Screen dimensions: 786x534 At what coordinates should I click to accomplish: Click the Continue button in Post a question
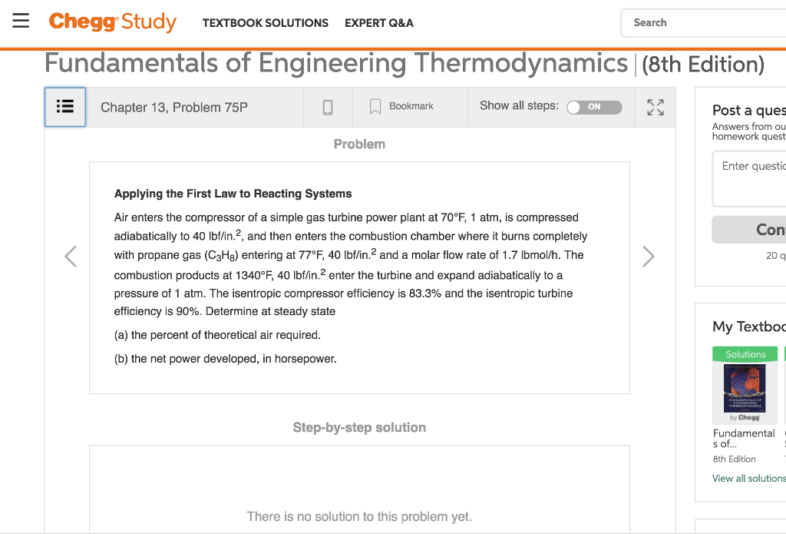(x=749, y=230)
